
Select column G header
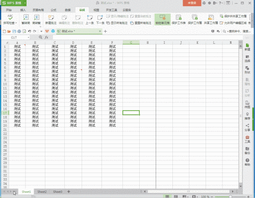tap(131, 43)
